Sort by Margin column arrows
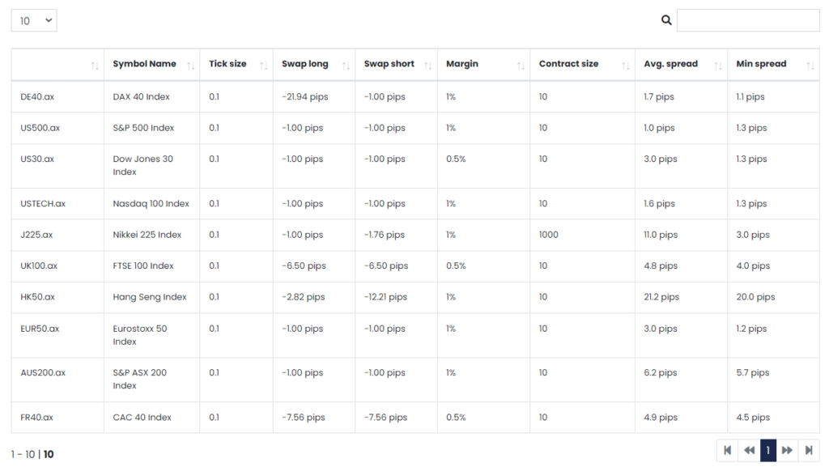 (x=521, y=66)
